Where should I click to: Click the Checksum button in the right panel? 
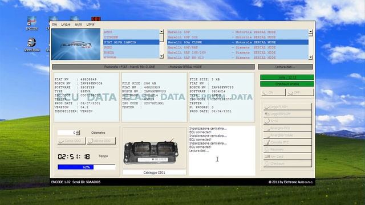287,163
